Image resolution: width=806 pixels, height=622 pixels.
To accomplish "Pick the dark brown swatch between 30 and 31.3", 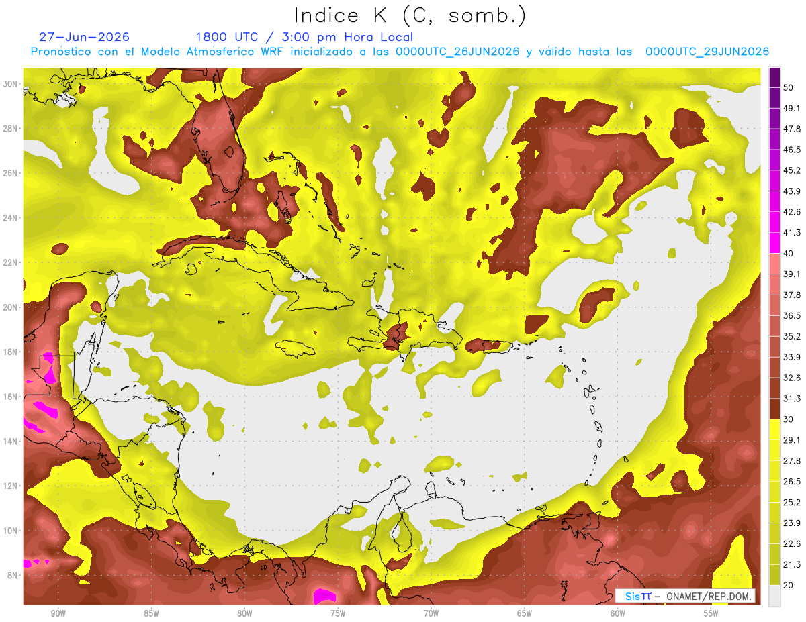I will pos(774,409).
